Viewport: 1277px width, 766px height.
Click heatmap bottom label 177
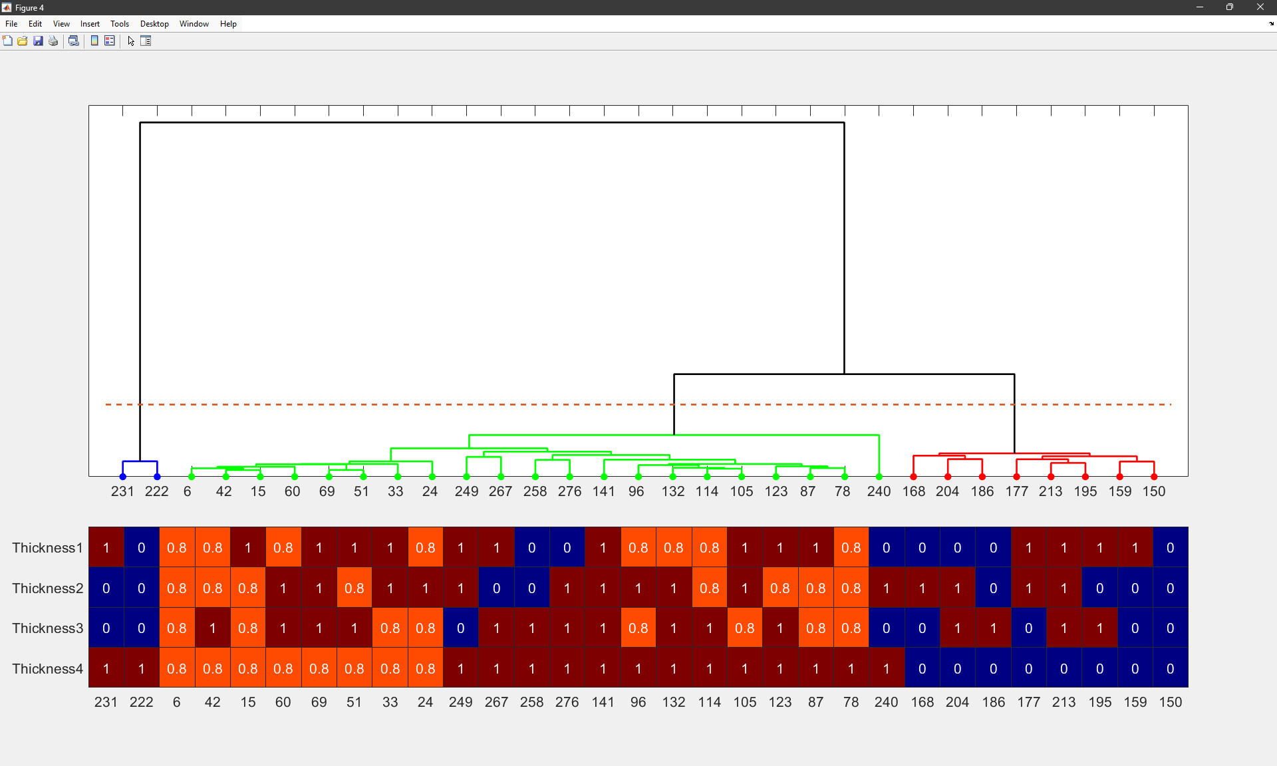(1029, 702)
